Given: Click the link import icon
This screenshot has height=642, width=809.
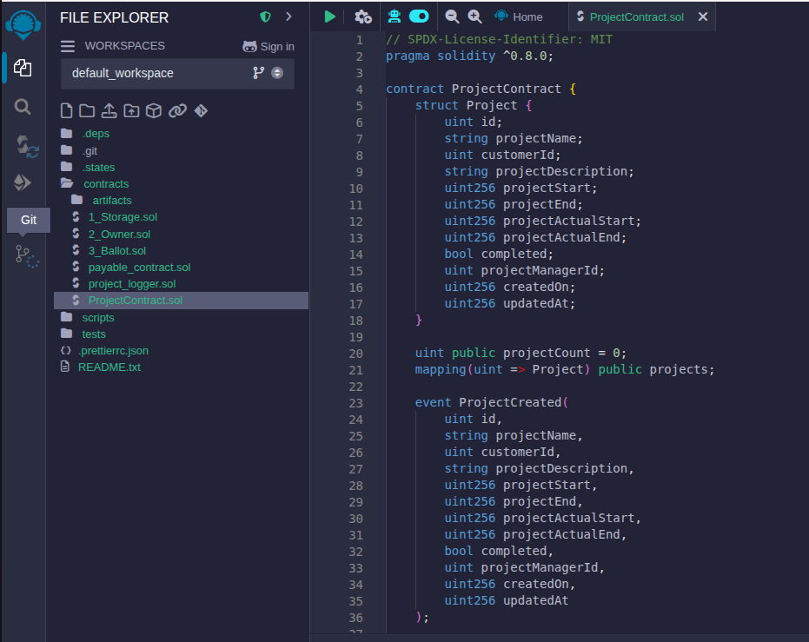Looking at the screenshot, I should [177, 111].
